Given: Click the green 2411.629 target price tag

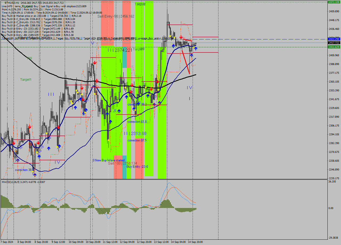Looking at the screenshot, I should click(x=334, y=47).
